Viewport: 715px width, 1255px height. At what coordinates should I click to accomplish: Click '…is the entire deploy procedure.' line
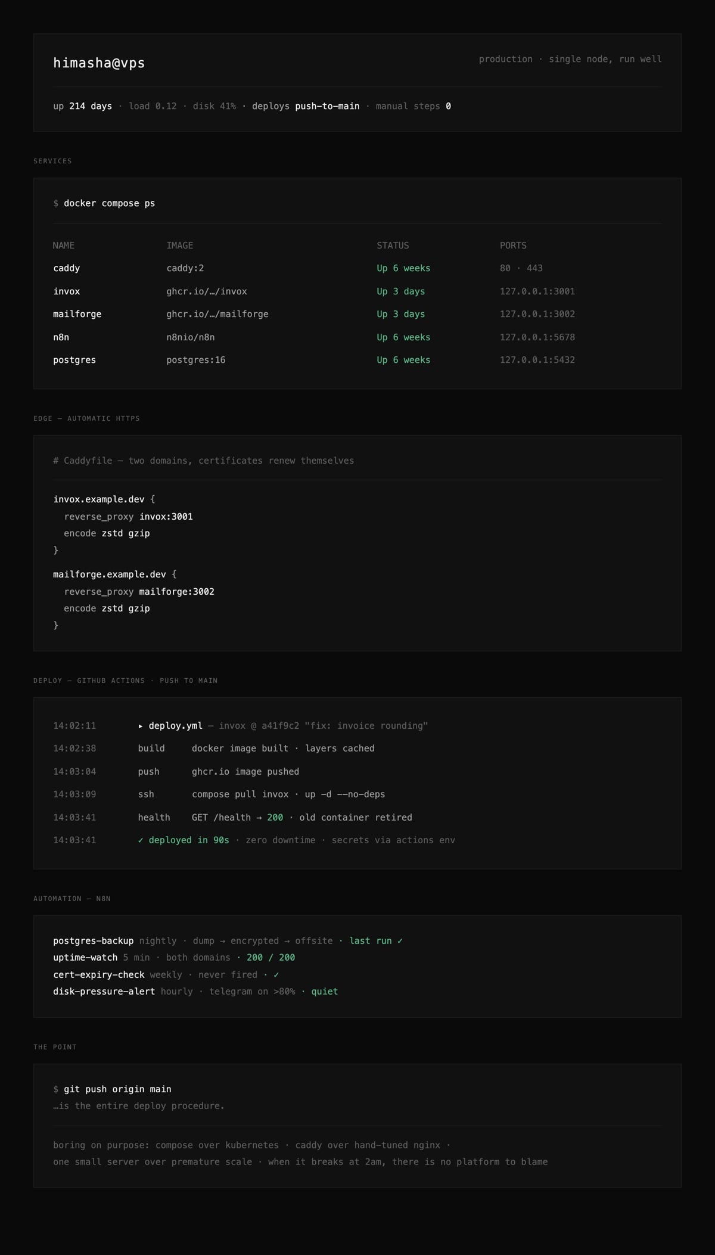pos(139,1106)
